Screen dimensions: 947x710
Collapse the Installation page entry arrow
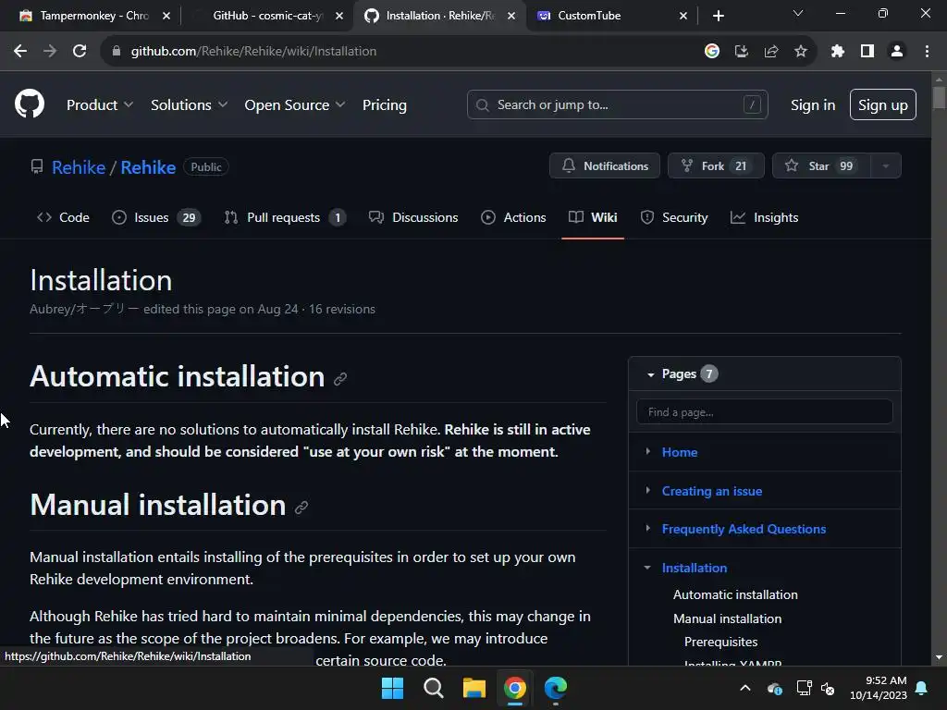(x=647, y=568)
